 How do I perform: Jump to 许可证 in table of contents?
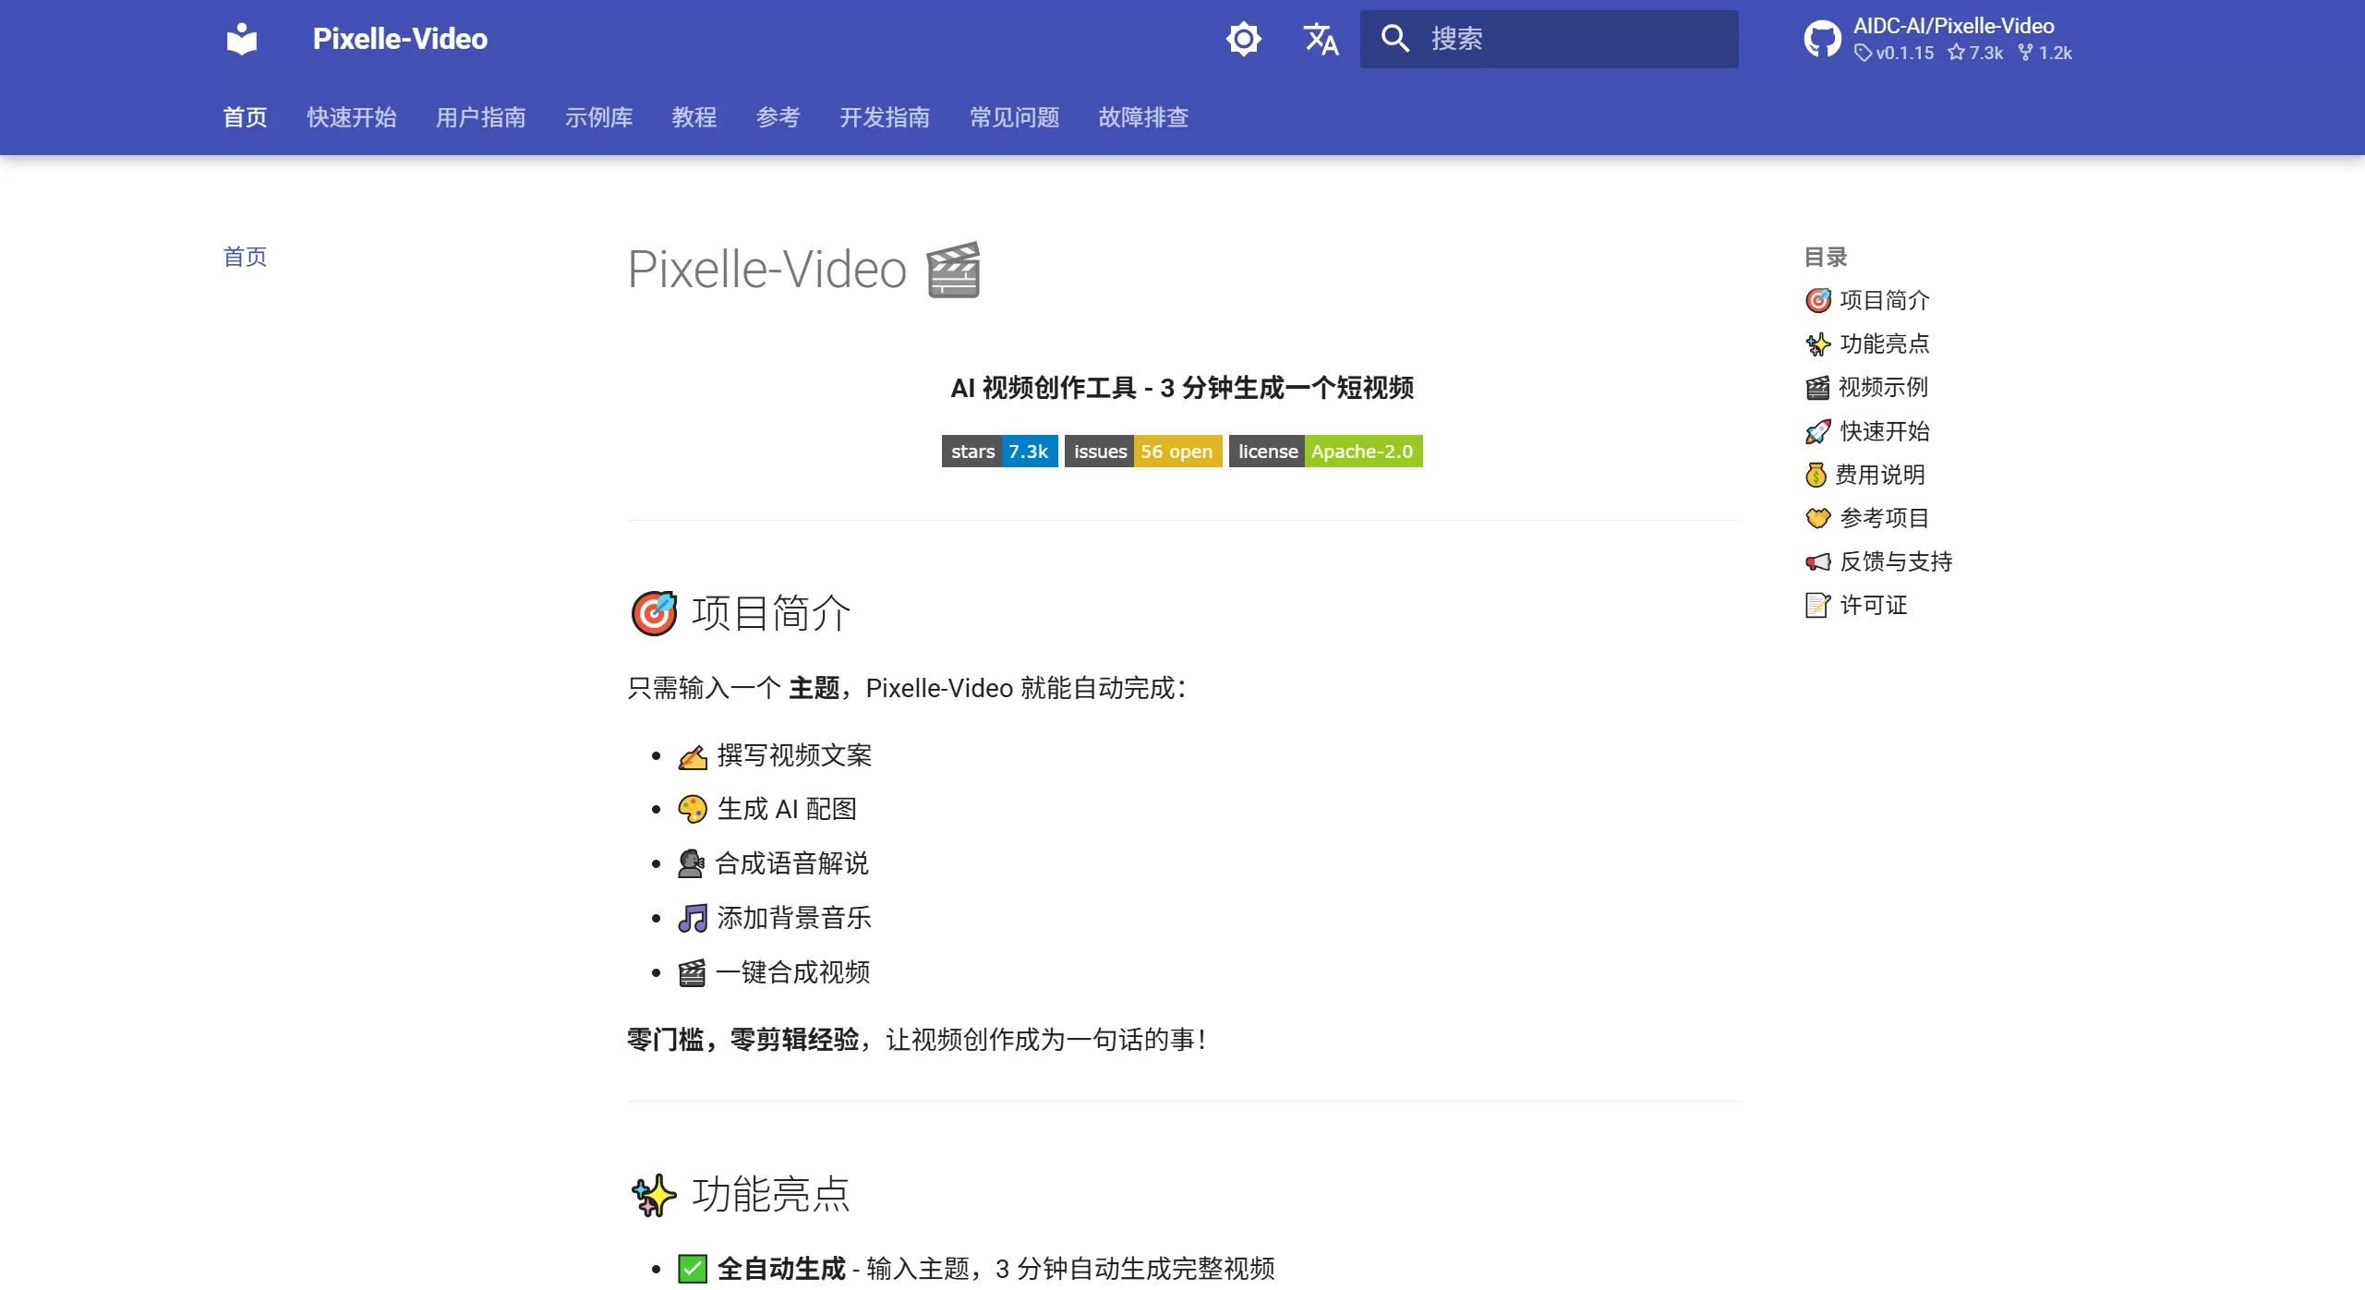1856,605
